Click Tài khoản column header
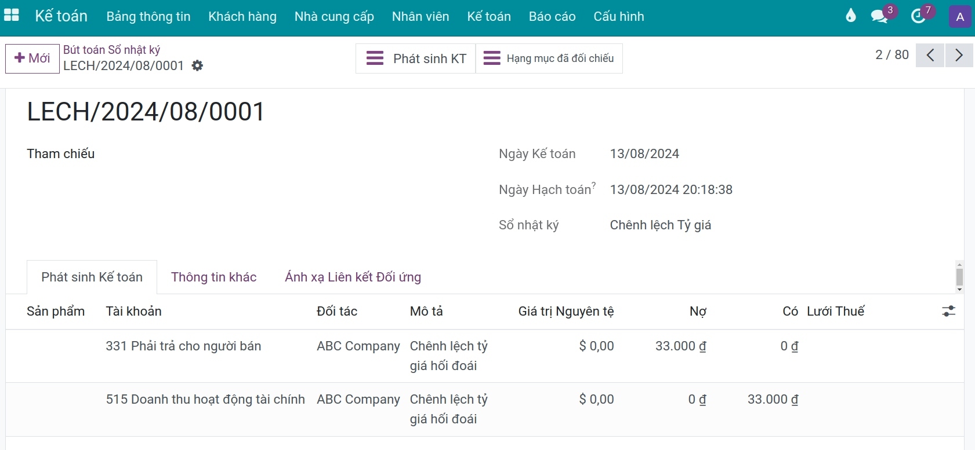Image resolution: width=975 pixels, height=450 pixels. pos(133,311)
